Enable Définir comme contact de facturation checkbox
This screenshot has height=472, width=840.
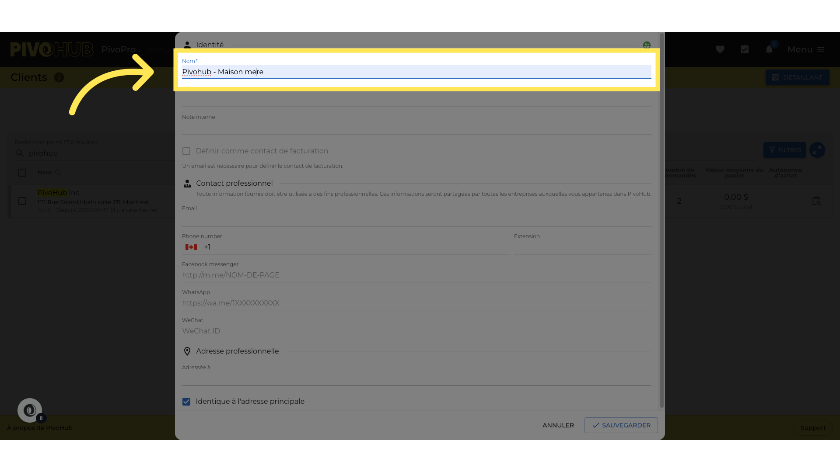click(x=186, y=151)
